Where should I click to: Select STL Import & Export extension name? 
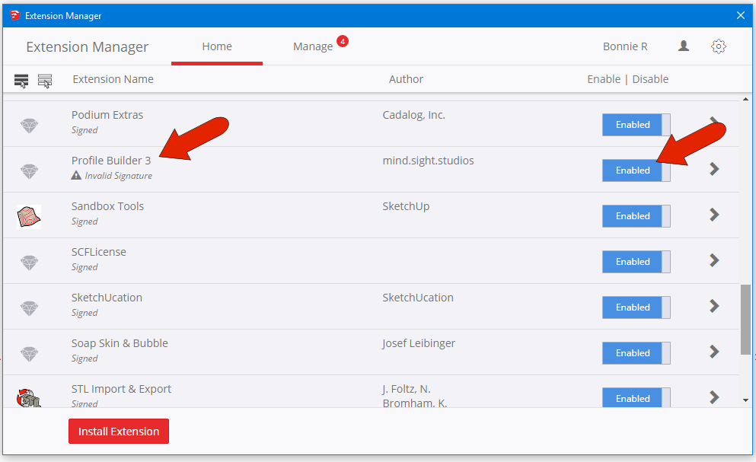click(x=121, y=389)
